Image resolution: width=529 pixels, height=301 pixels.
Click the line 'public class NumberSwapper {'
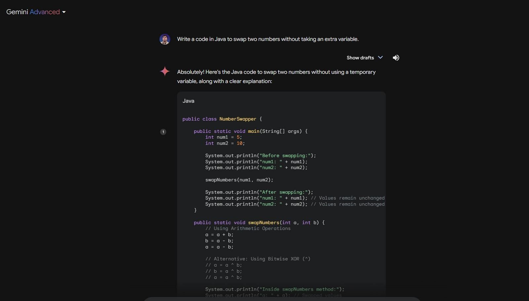[222, 119]
